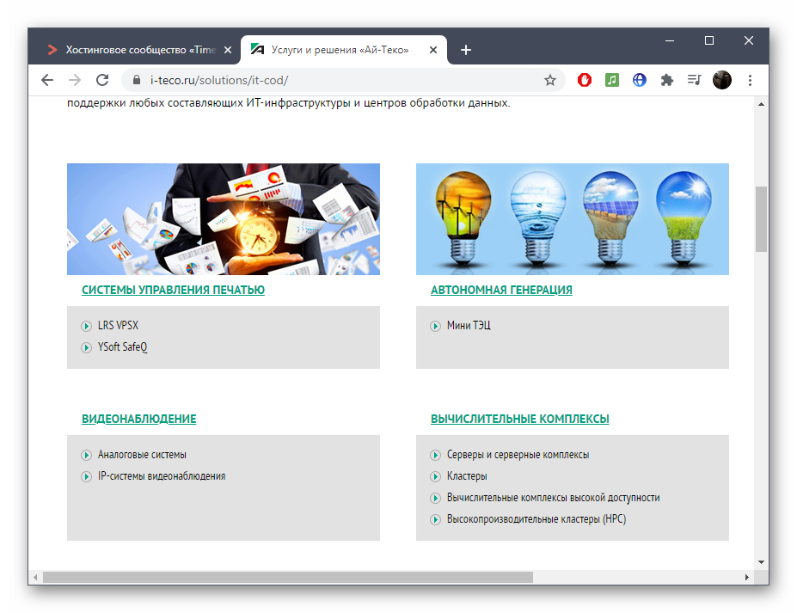
Task: Click the red Opera extension icon
Action: [584, 80]
